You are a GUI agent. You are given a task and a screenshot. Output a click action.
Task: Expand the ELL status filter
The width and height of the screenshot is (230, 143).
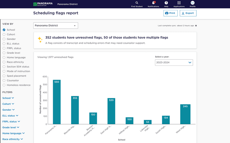(x=10, y=116)
